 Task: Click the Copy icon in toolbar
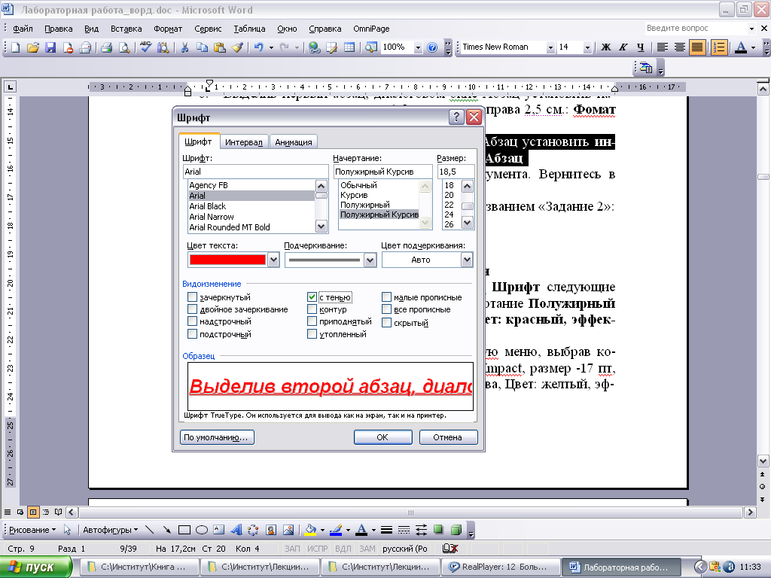pos(202,47)
